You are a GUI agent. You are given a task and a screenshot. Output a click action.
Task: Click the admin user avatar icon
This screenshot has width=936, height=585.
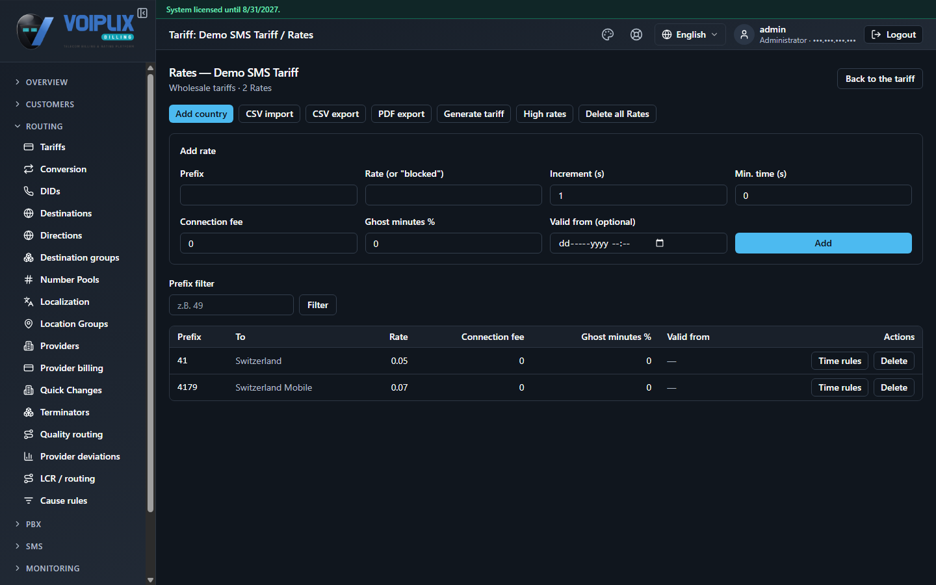click(744, 34)
